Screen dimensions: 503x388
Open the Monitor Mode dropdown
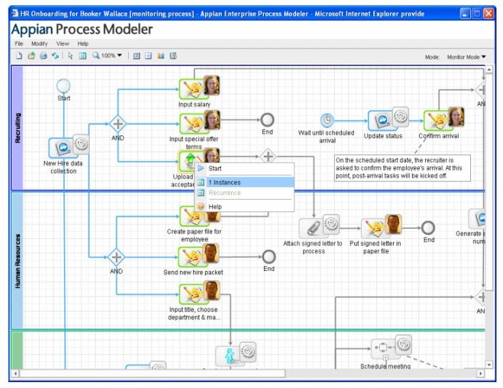point(466,57)
